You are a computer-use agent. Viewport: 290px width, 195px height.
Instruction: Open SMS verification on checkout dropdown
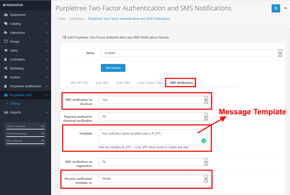(x=153, y=100)
